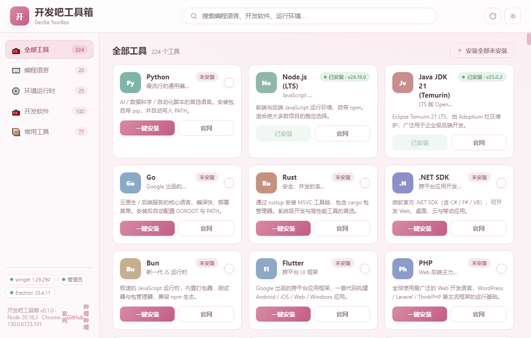This screenshot has width=531, height=338.
Task: Click the 环境运行时 gear icon in sidebar
Action: click(16, 91)
